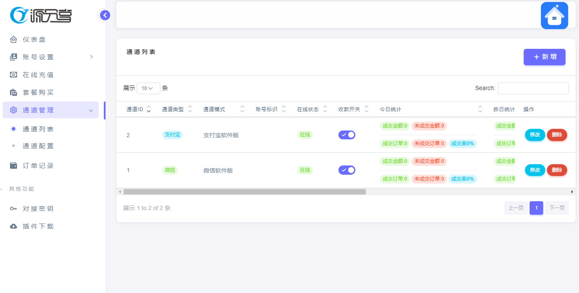
Task: Select the 在线充值 recharge icon
Action: pos(13,75)
